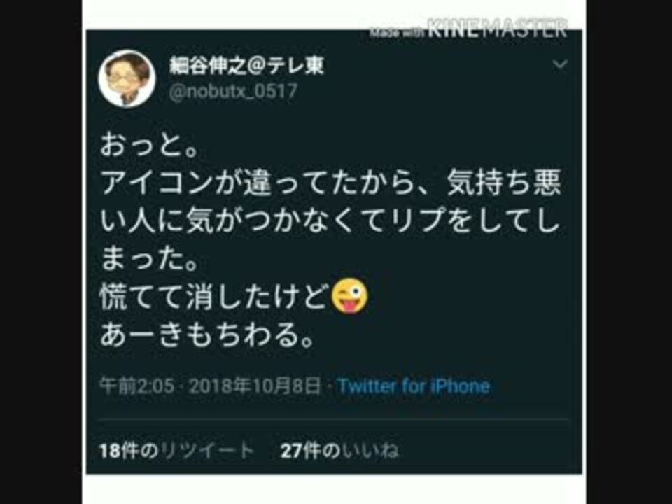Click the short line まった。
The image size is (672, 504).
(148, 259)
